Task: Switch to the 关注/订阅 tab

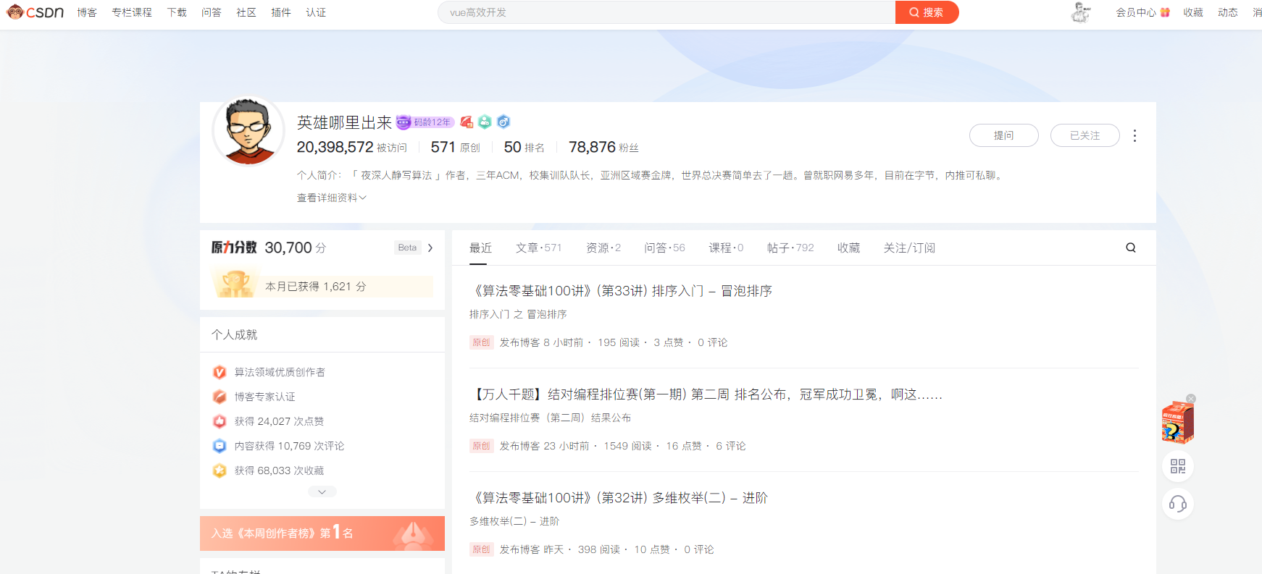Action: 909,248
